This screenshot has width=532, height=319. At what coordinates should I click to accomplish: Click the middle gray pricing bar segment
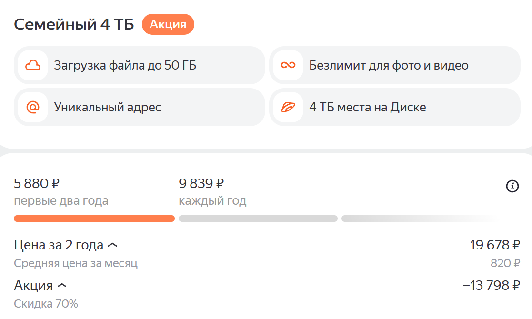[x=258, y=219]
